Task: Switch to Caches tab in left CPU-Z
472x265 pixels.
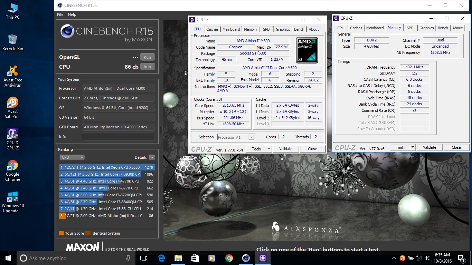Action: coord(213,29)
